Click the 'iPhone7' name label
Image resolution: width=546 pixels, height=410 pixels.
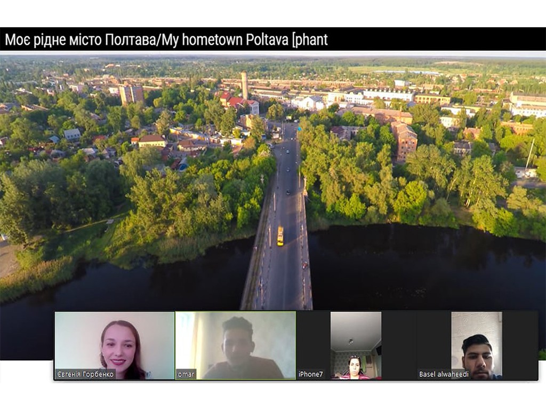(310, 374)
